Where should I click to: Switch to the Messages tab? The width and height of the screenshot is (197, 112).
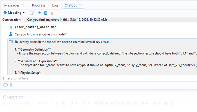(x=12, y=5)
